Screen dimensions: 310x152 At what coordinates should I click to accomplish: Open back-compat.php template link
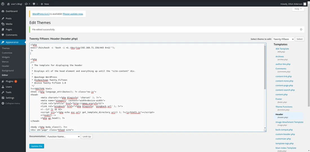(284, 130)
